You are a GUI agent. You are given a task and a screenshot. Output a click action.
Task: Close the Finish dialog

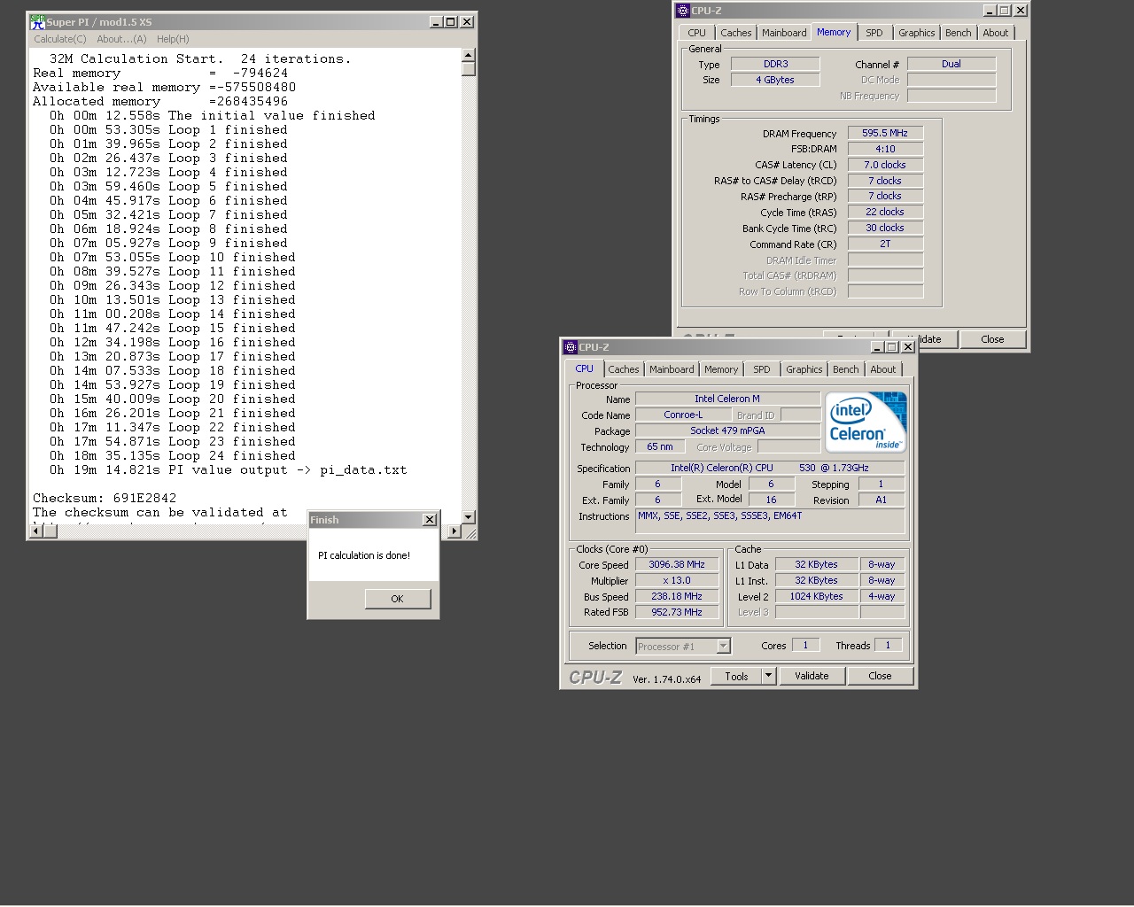[430, 520]
